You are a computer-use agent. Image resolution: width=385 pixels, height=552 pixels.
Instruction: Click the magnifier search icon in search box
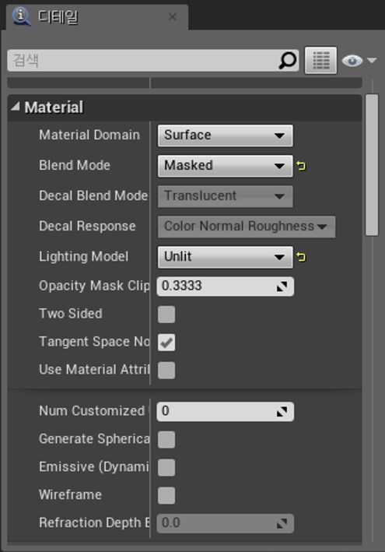[288, 61]
